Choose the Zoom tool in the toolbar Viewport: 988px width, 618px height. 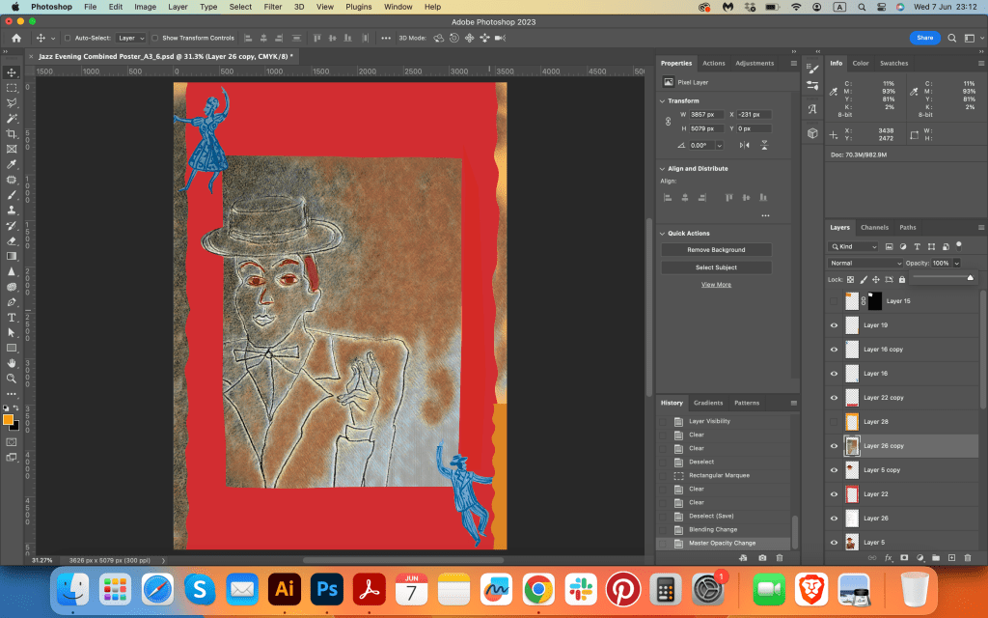(12, 378)
